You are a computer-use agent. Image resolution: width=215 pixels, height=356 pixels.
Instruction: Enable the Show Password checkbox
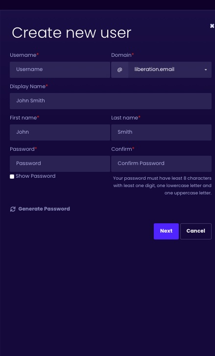click(x=12, y=176)
